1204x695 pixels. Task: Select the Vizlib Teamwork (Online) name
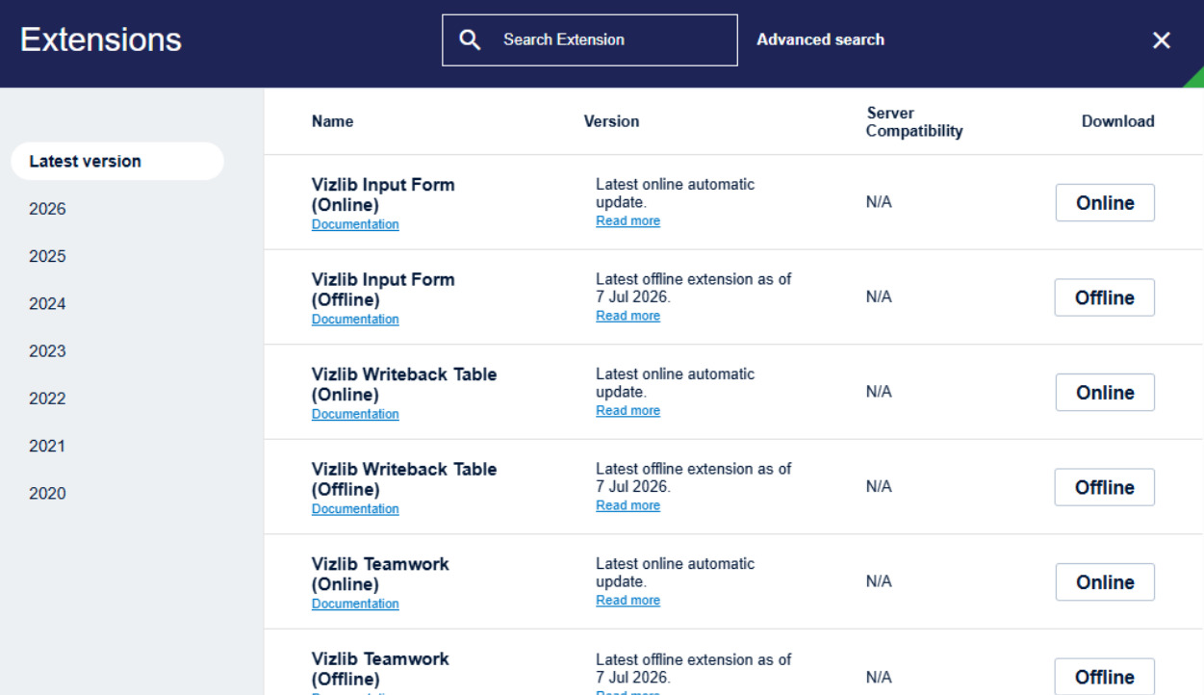coord(380,573)
